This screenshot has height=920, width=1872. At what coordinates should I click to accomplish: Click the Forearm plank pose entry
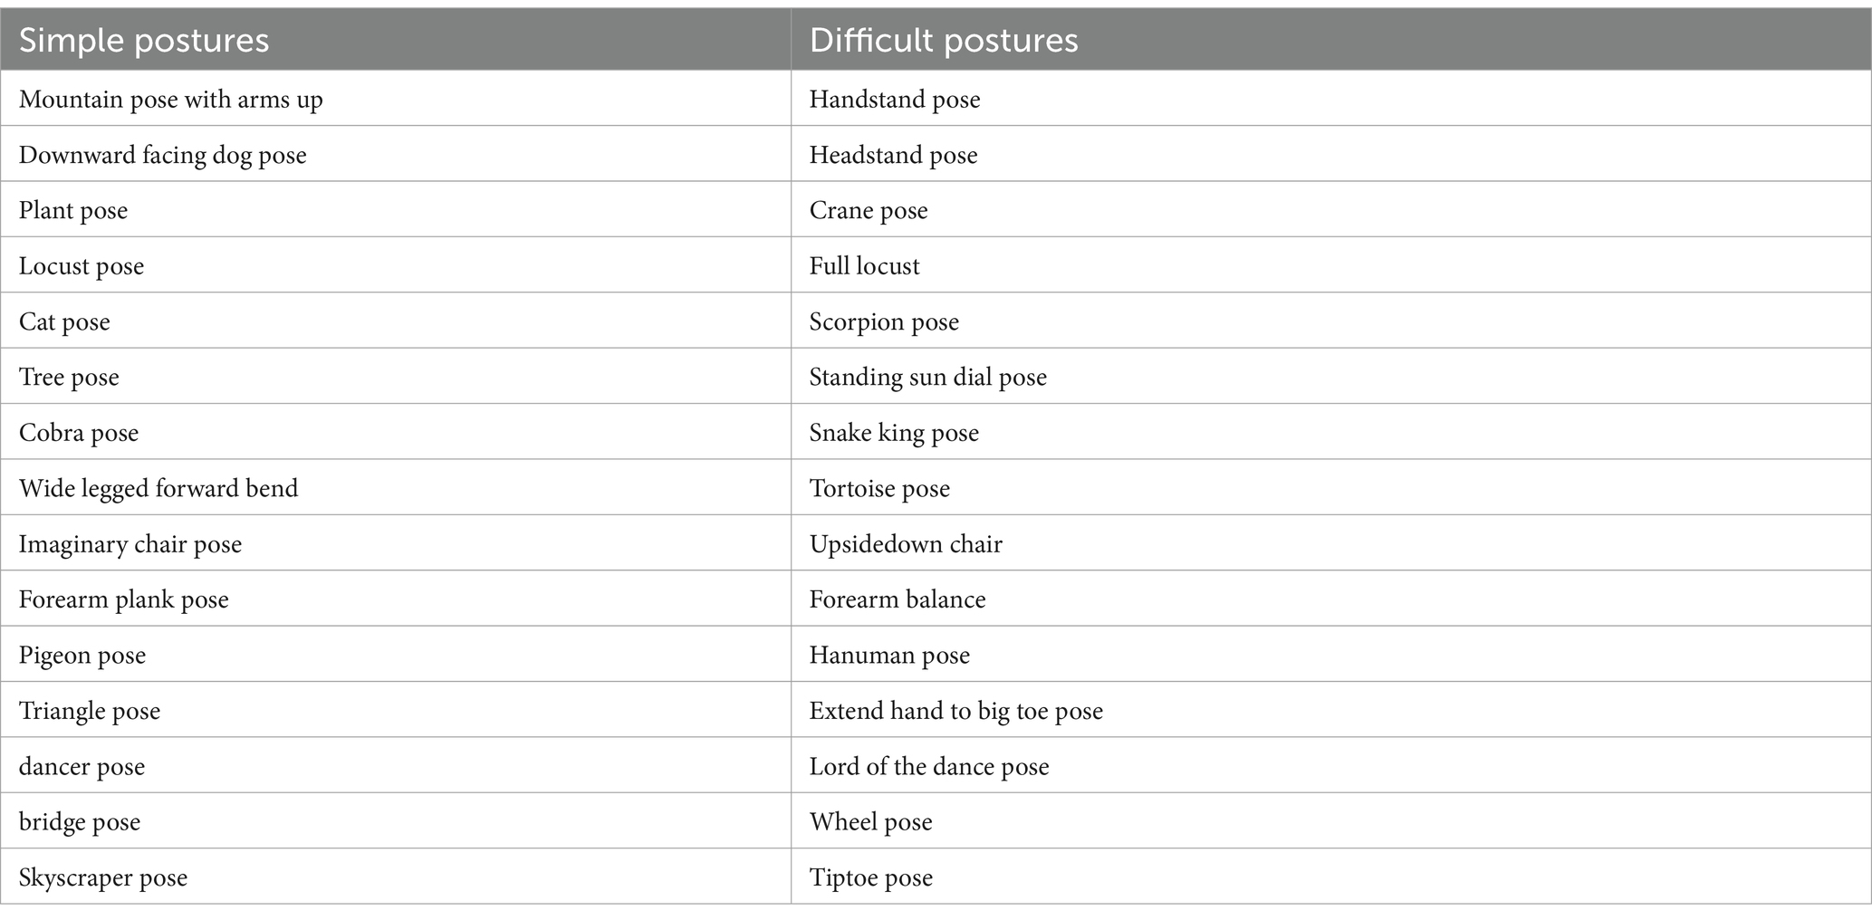pos(124,599)
